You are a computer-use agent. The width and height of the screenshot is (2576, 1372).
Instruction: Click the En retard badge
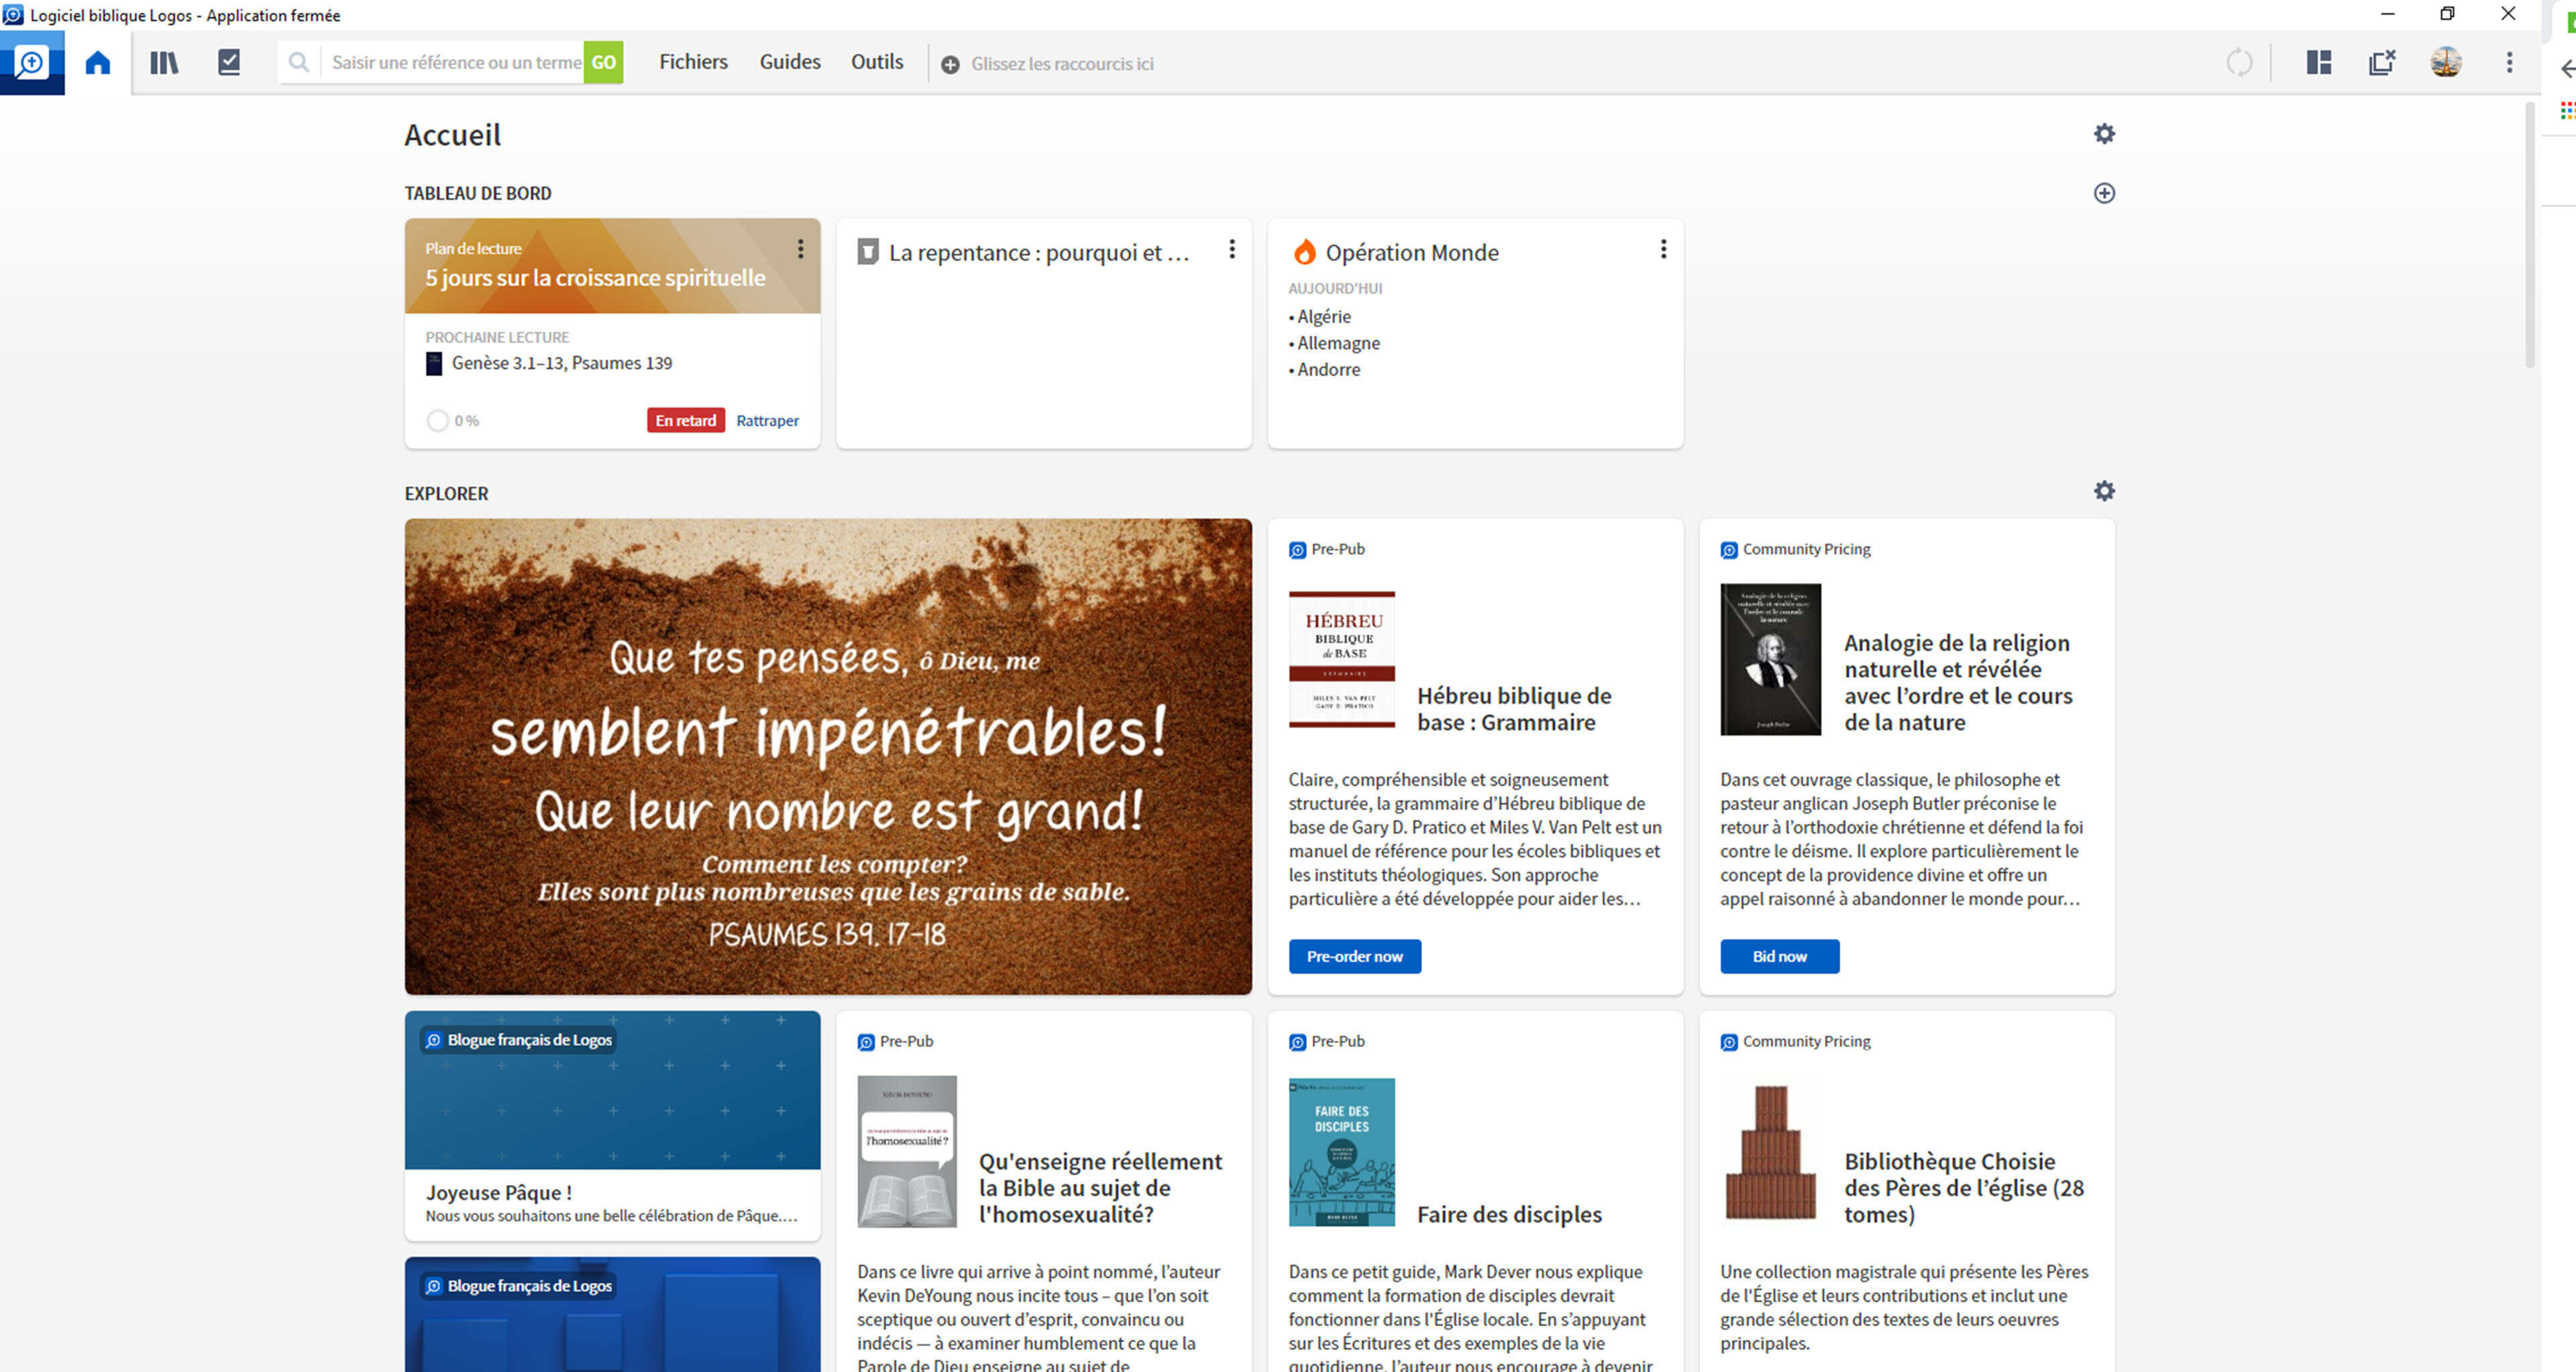click(x=686, y=420)
